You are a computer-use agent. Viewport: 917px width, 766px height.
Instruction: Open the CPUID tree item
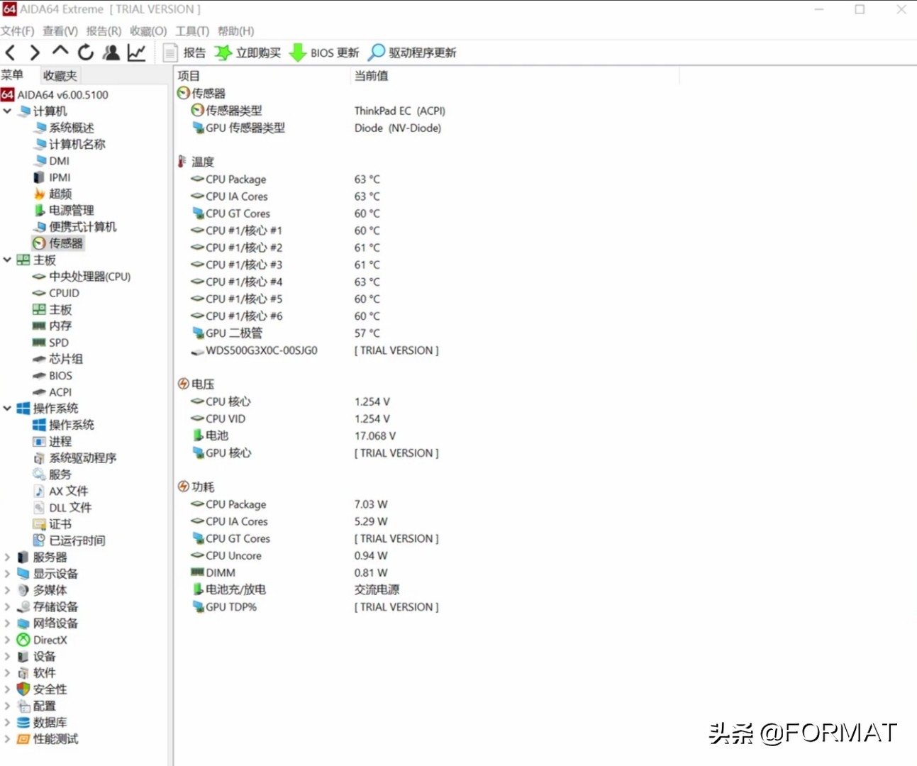click(56, 293)
